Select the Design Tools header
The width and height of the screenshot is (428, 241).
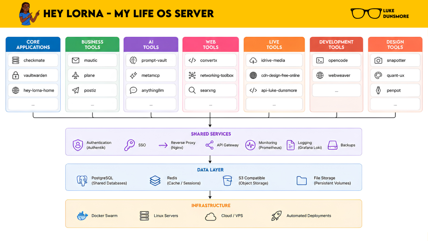(x=395, y=44)
